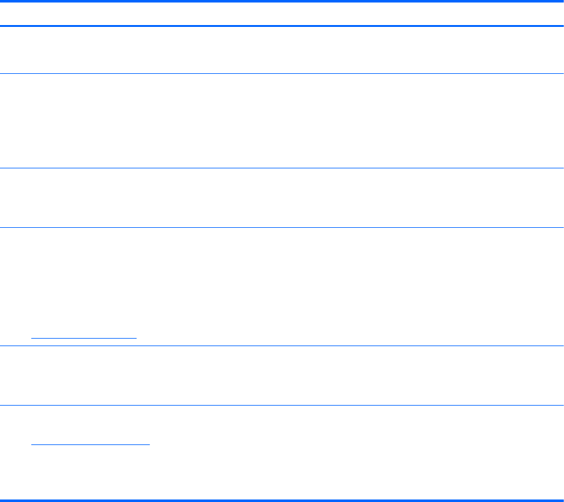This screenshot has height=502, width=564.
Task: Click the thick blue line under the header
Action: tap(282, 26)
